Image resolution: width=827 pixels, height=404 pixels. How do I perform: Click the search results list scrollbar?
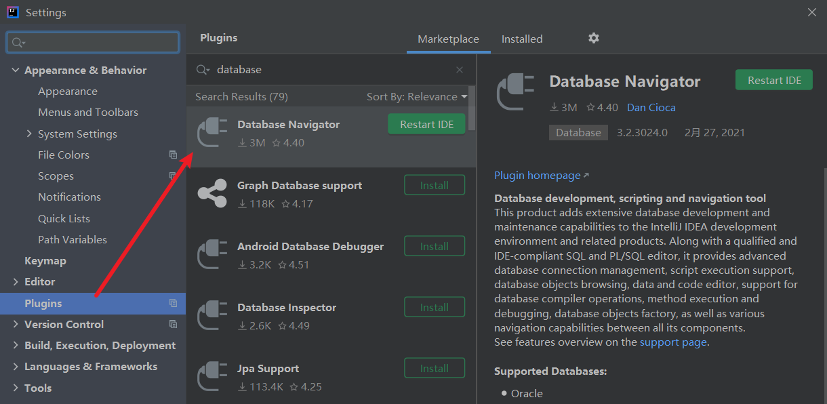click(472, 108)
